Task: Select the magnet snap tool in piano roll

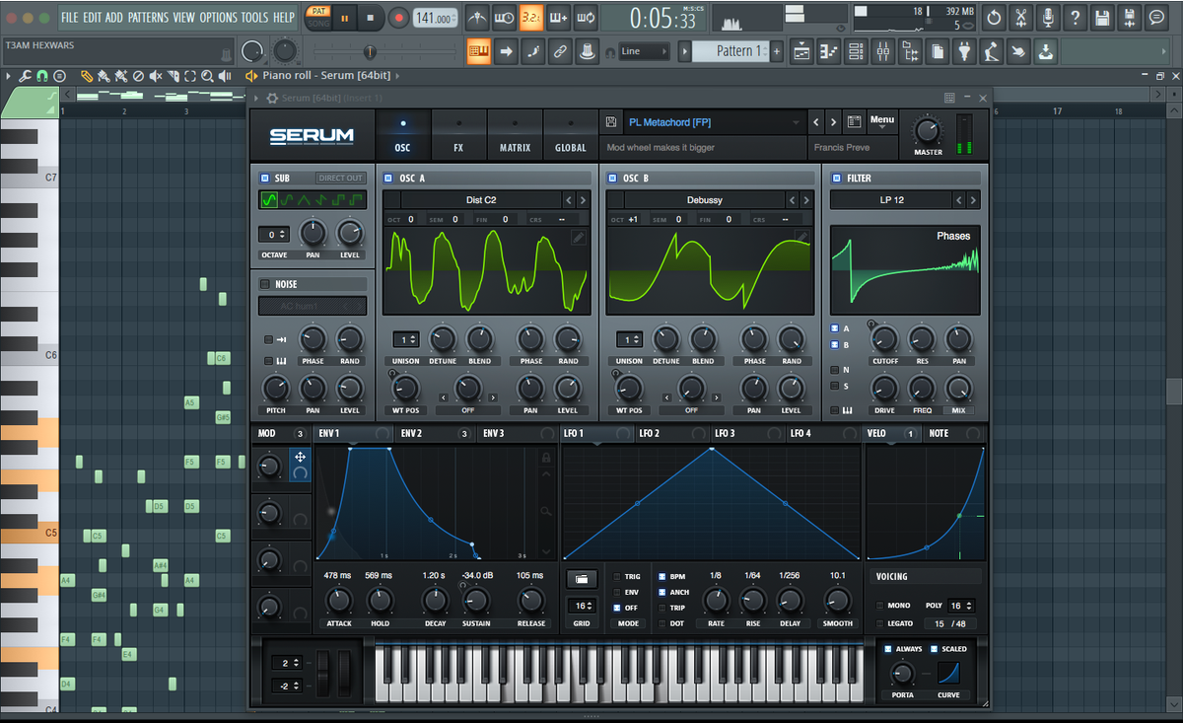Action: pyautogui.click(x=42, y=76)
